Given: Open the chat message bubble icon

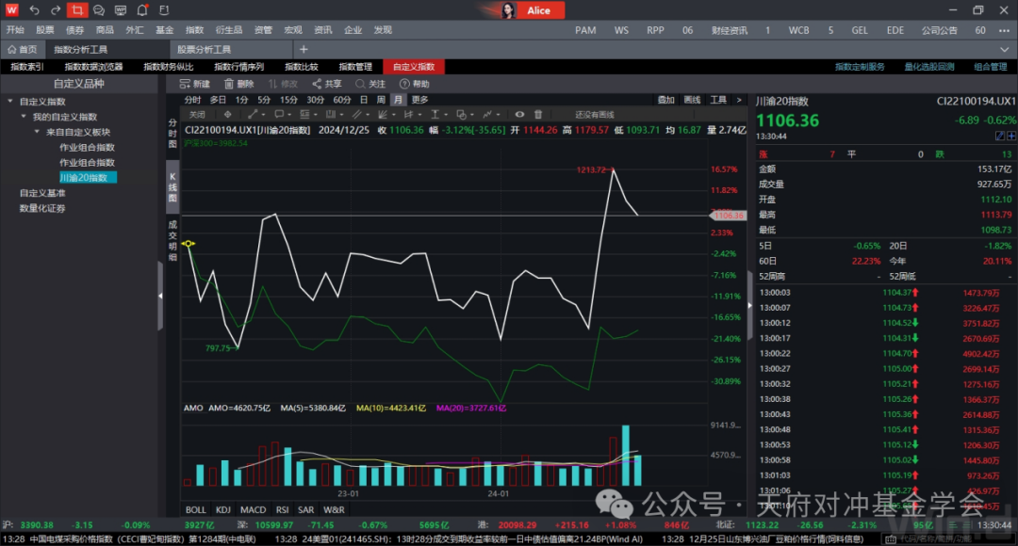Looking at the screenshot, I should point(99,10).
